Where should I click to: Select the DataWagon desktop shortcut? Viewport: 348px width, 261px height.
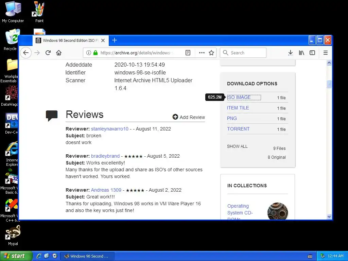(x=9, y=96)
